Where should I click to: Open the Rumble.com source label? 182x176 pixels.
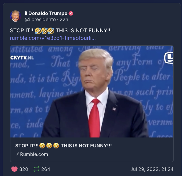34,154
